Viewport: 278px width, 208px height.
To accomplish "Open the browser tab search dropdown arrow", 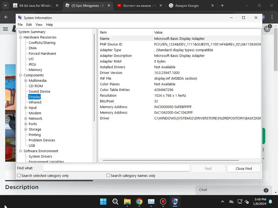I will tap(5, 5).
